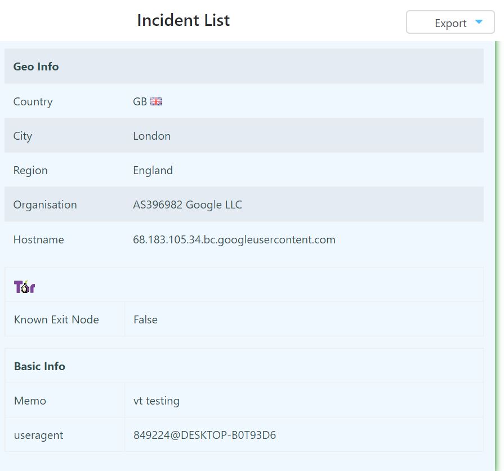
Task: Select the AS396982 Google LLC organisation value
Action: [187, 205]
